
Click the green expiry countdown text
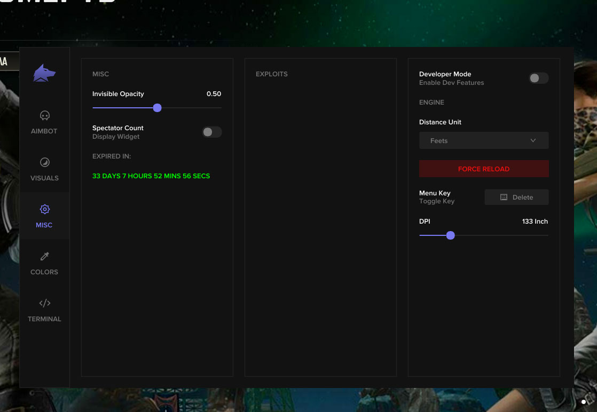pyautogui.click(x=151, y=176)
